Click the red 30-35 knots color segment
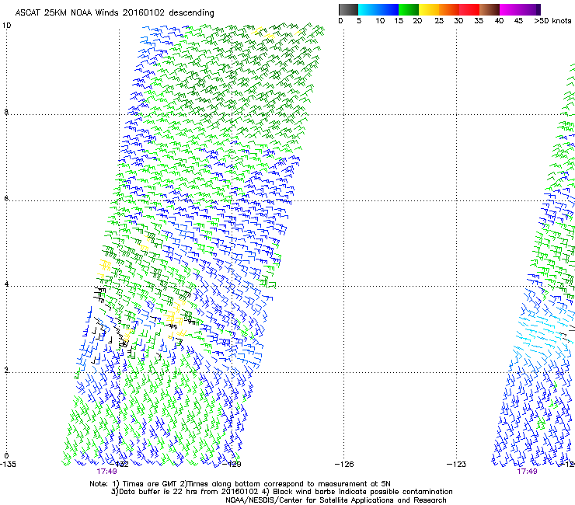The height and width of the screenshot is (505, 575). [x=469, y=9]
